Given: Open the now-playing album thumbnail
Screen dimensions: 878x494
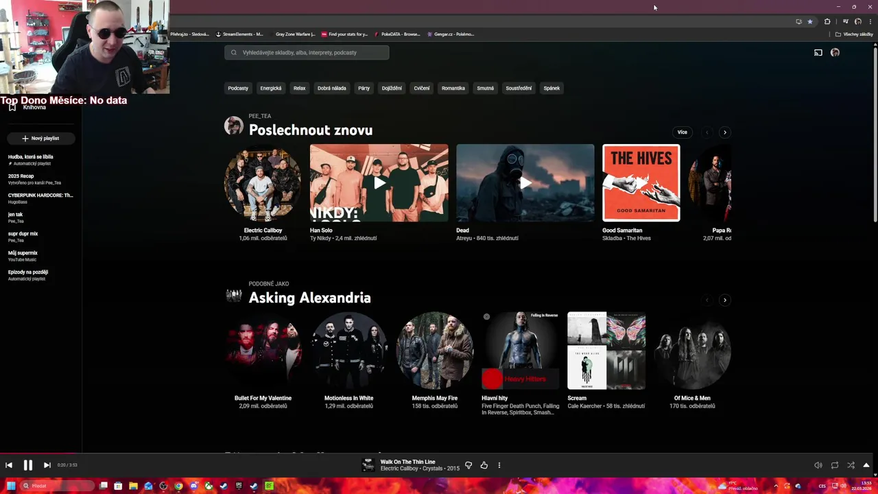Looking at the screenshot, I should (x=368, y=465).
